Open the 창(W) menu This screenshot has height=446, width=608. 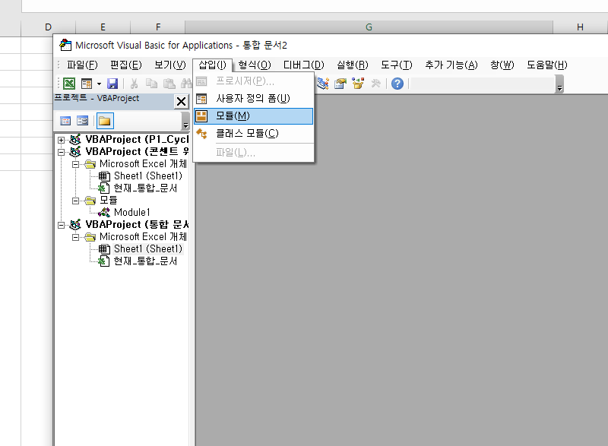click(502, 65)
